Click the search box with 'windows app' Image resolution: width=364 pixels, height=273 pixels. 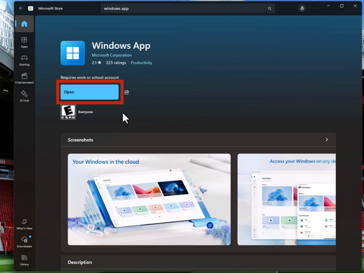[188, 9]
